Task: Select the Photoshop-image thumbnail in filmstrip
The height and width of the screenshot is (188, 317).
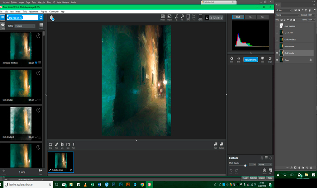Action: tap(61, 161)
